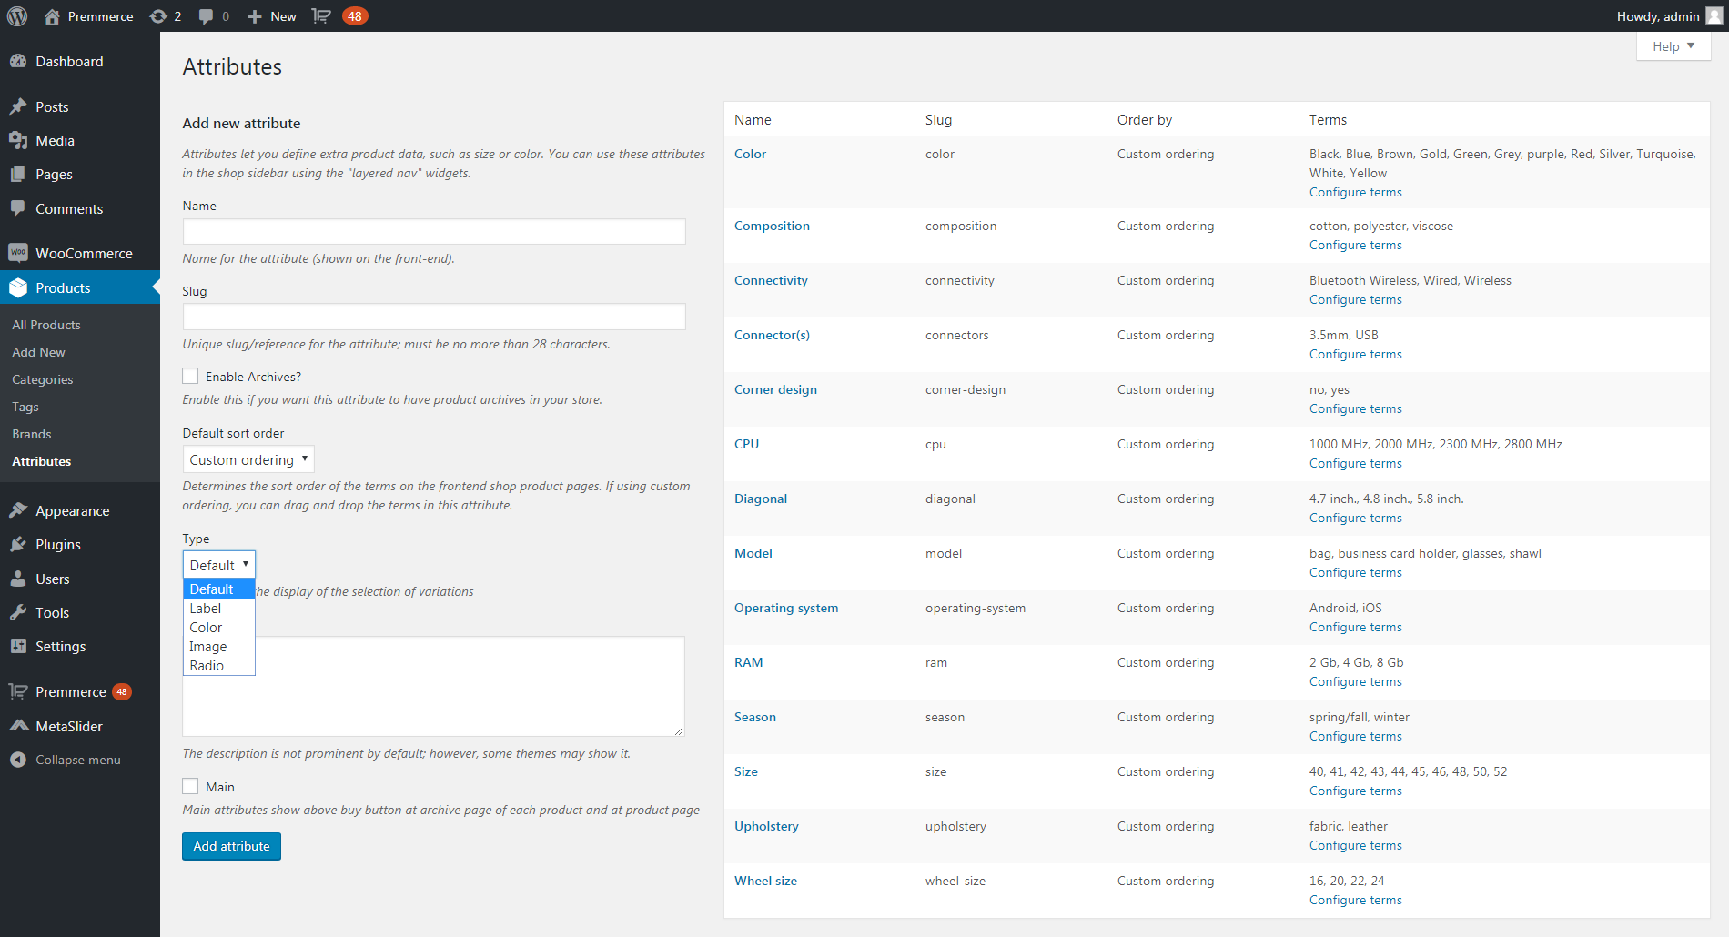Click the Premmerce cart icon in admin bar
Screen dimensions: 1729x937
click(x=321, y=16)
